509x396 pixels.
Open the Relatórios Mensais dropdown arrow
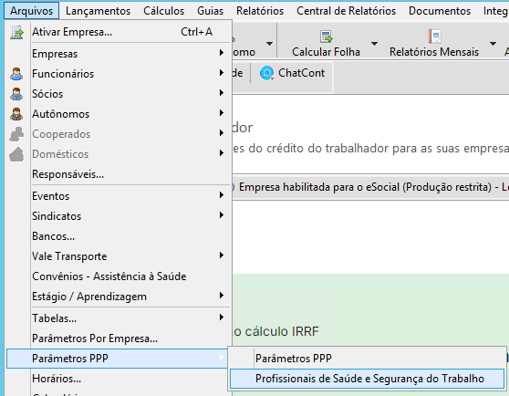(493, 43)
